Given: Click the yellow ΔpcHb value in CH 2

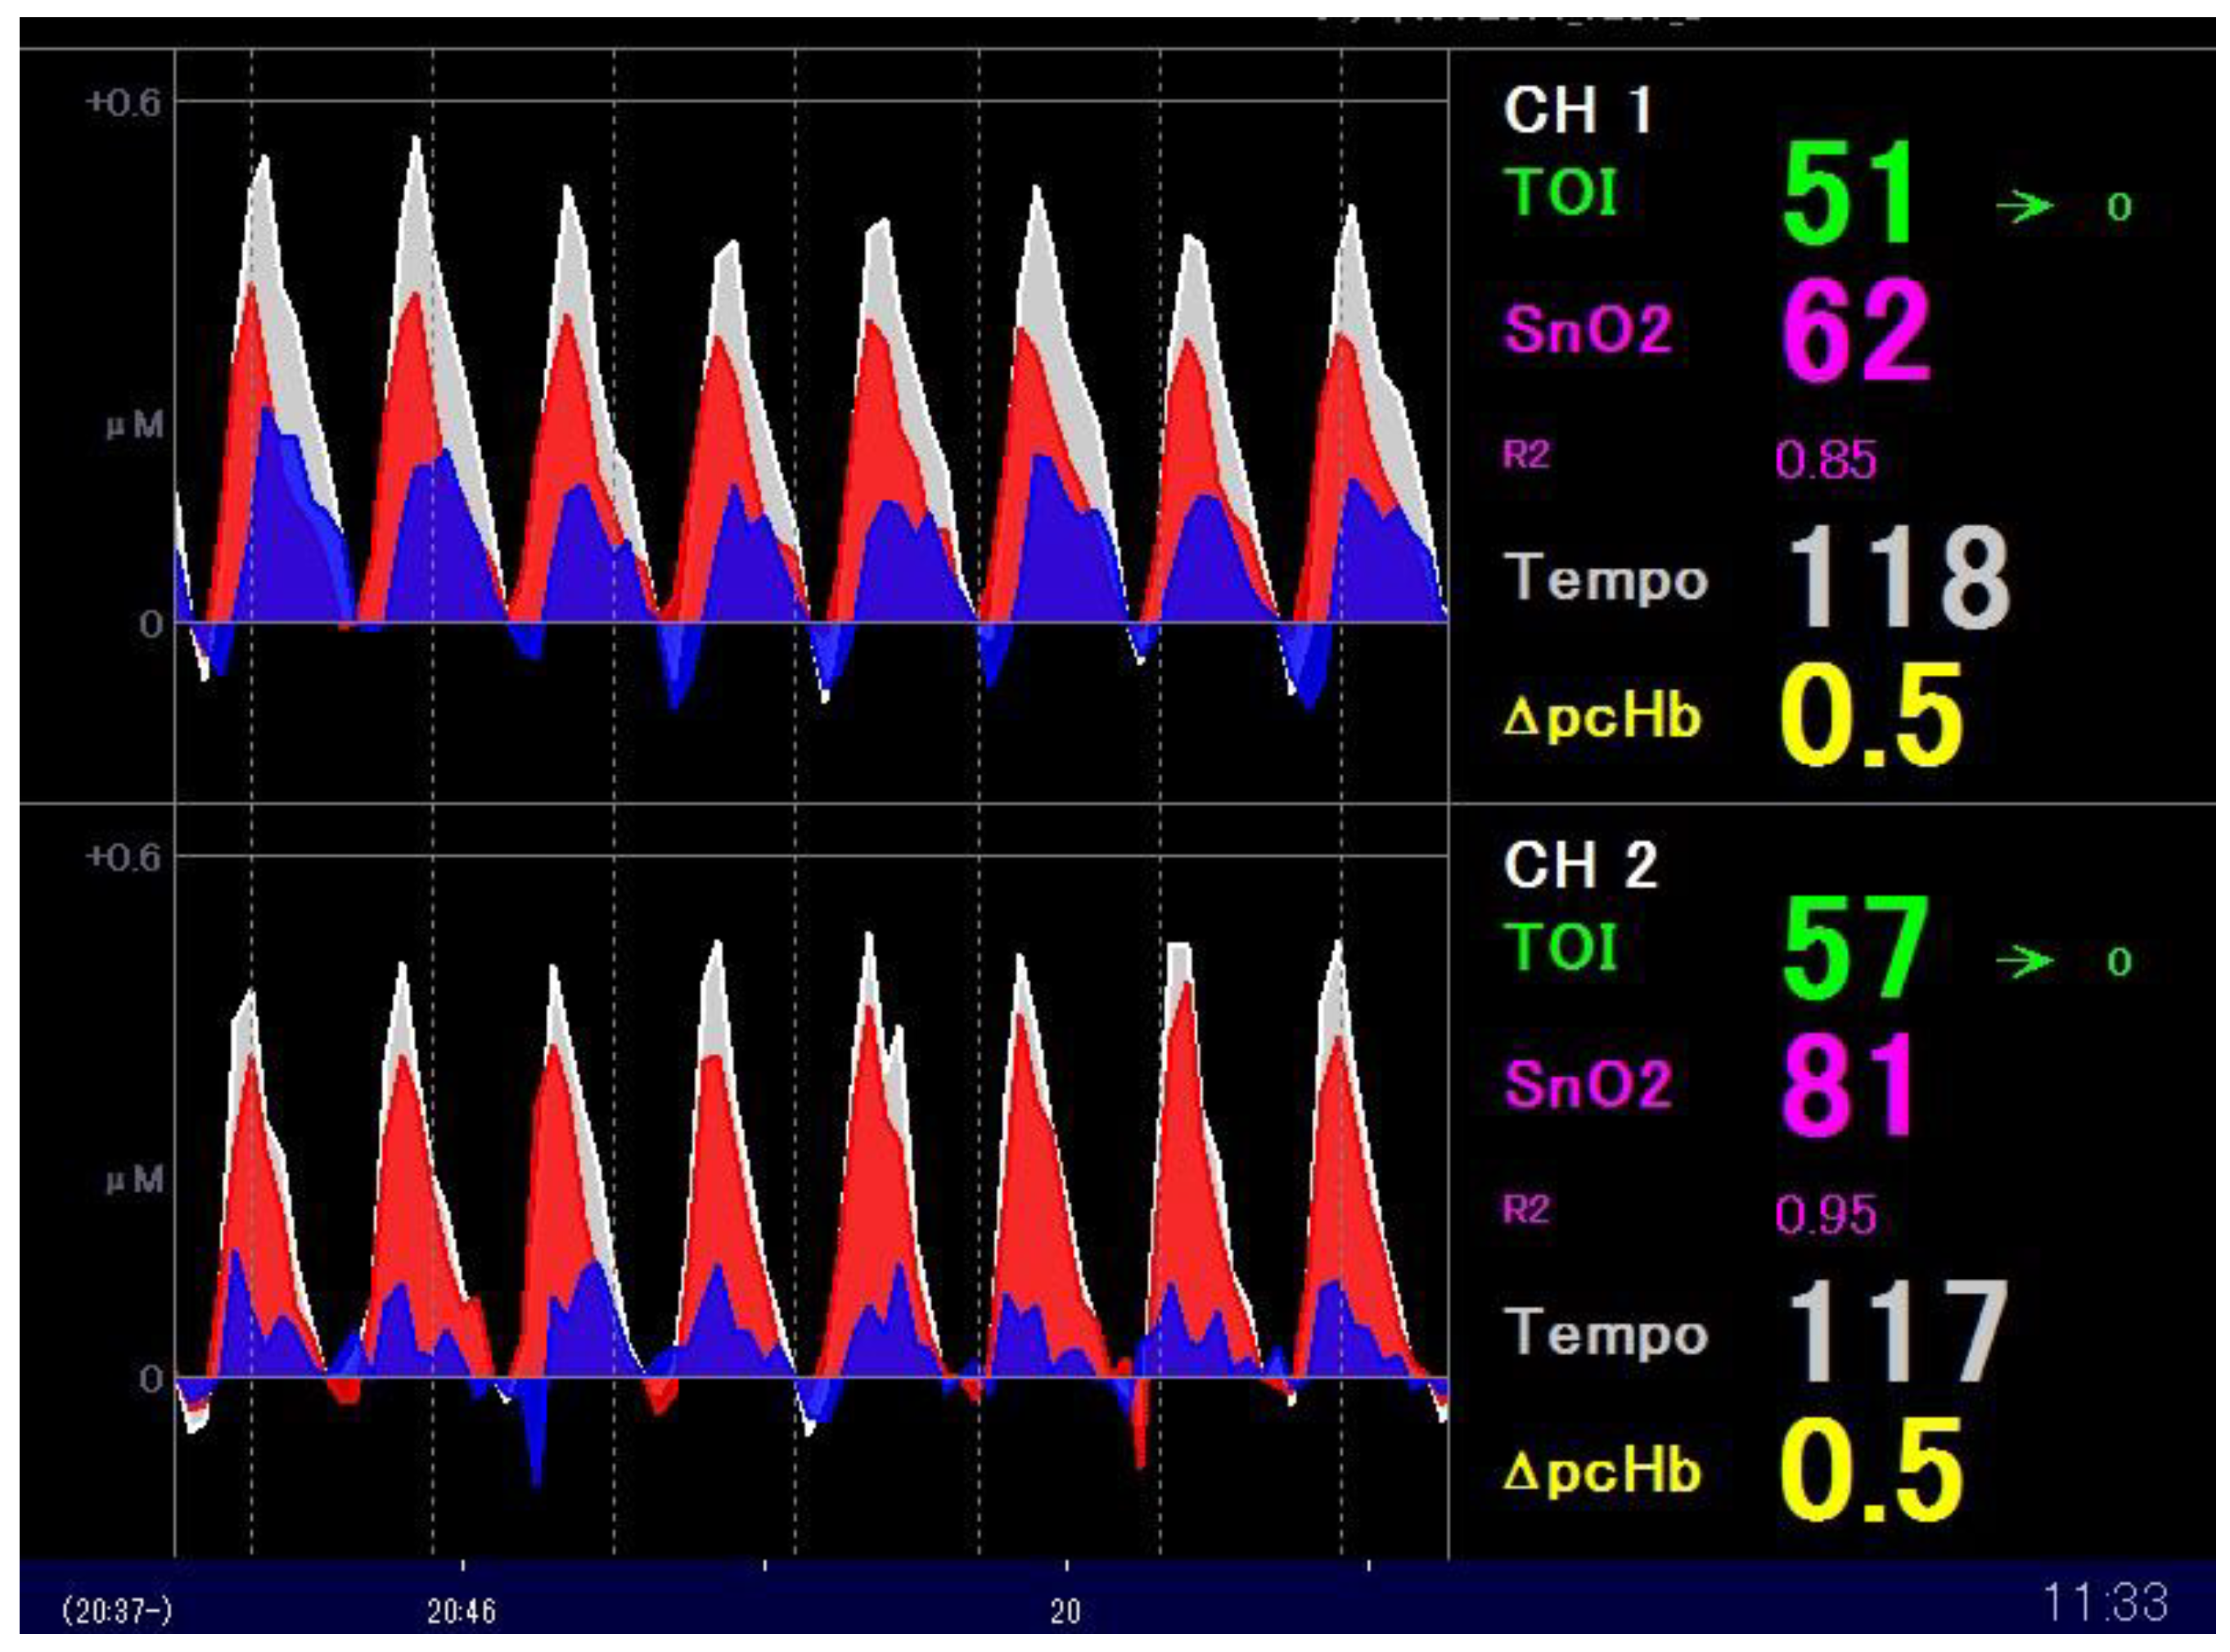Looking at the screenshot, I should point(1872,1470).
